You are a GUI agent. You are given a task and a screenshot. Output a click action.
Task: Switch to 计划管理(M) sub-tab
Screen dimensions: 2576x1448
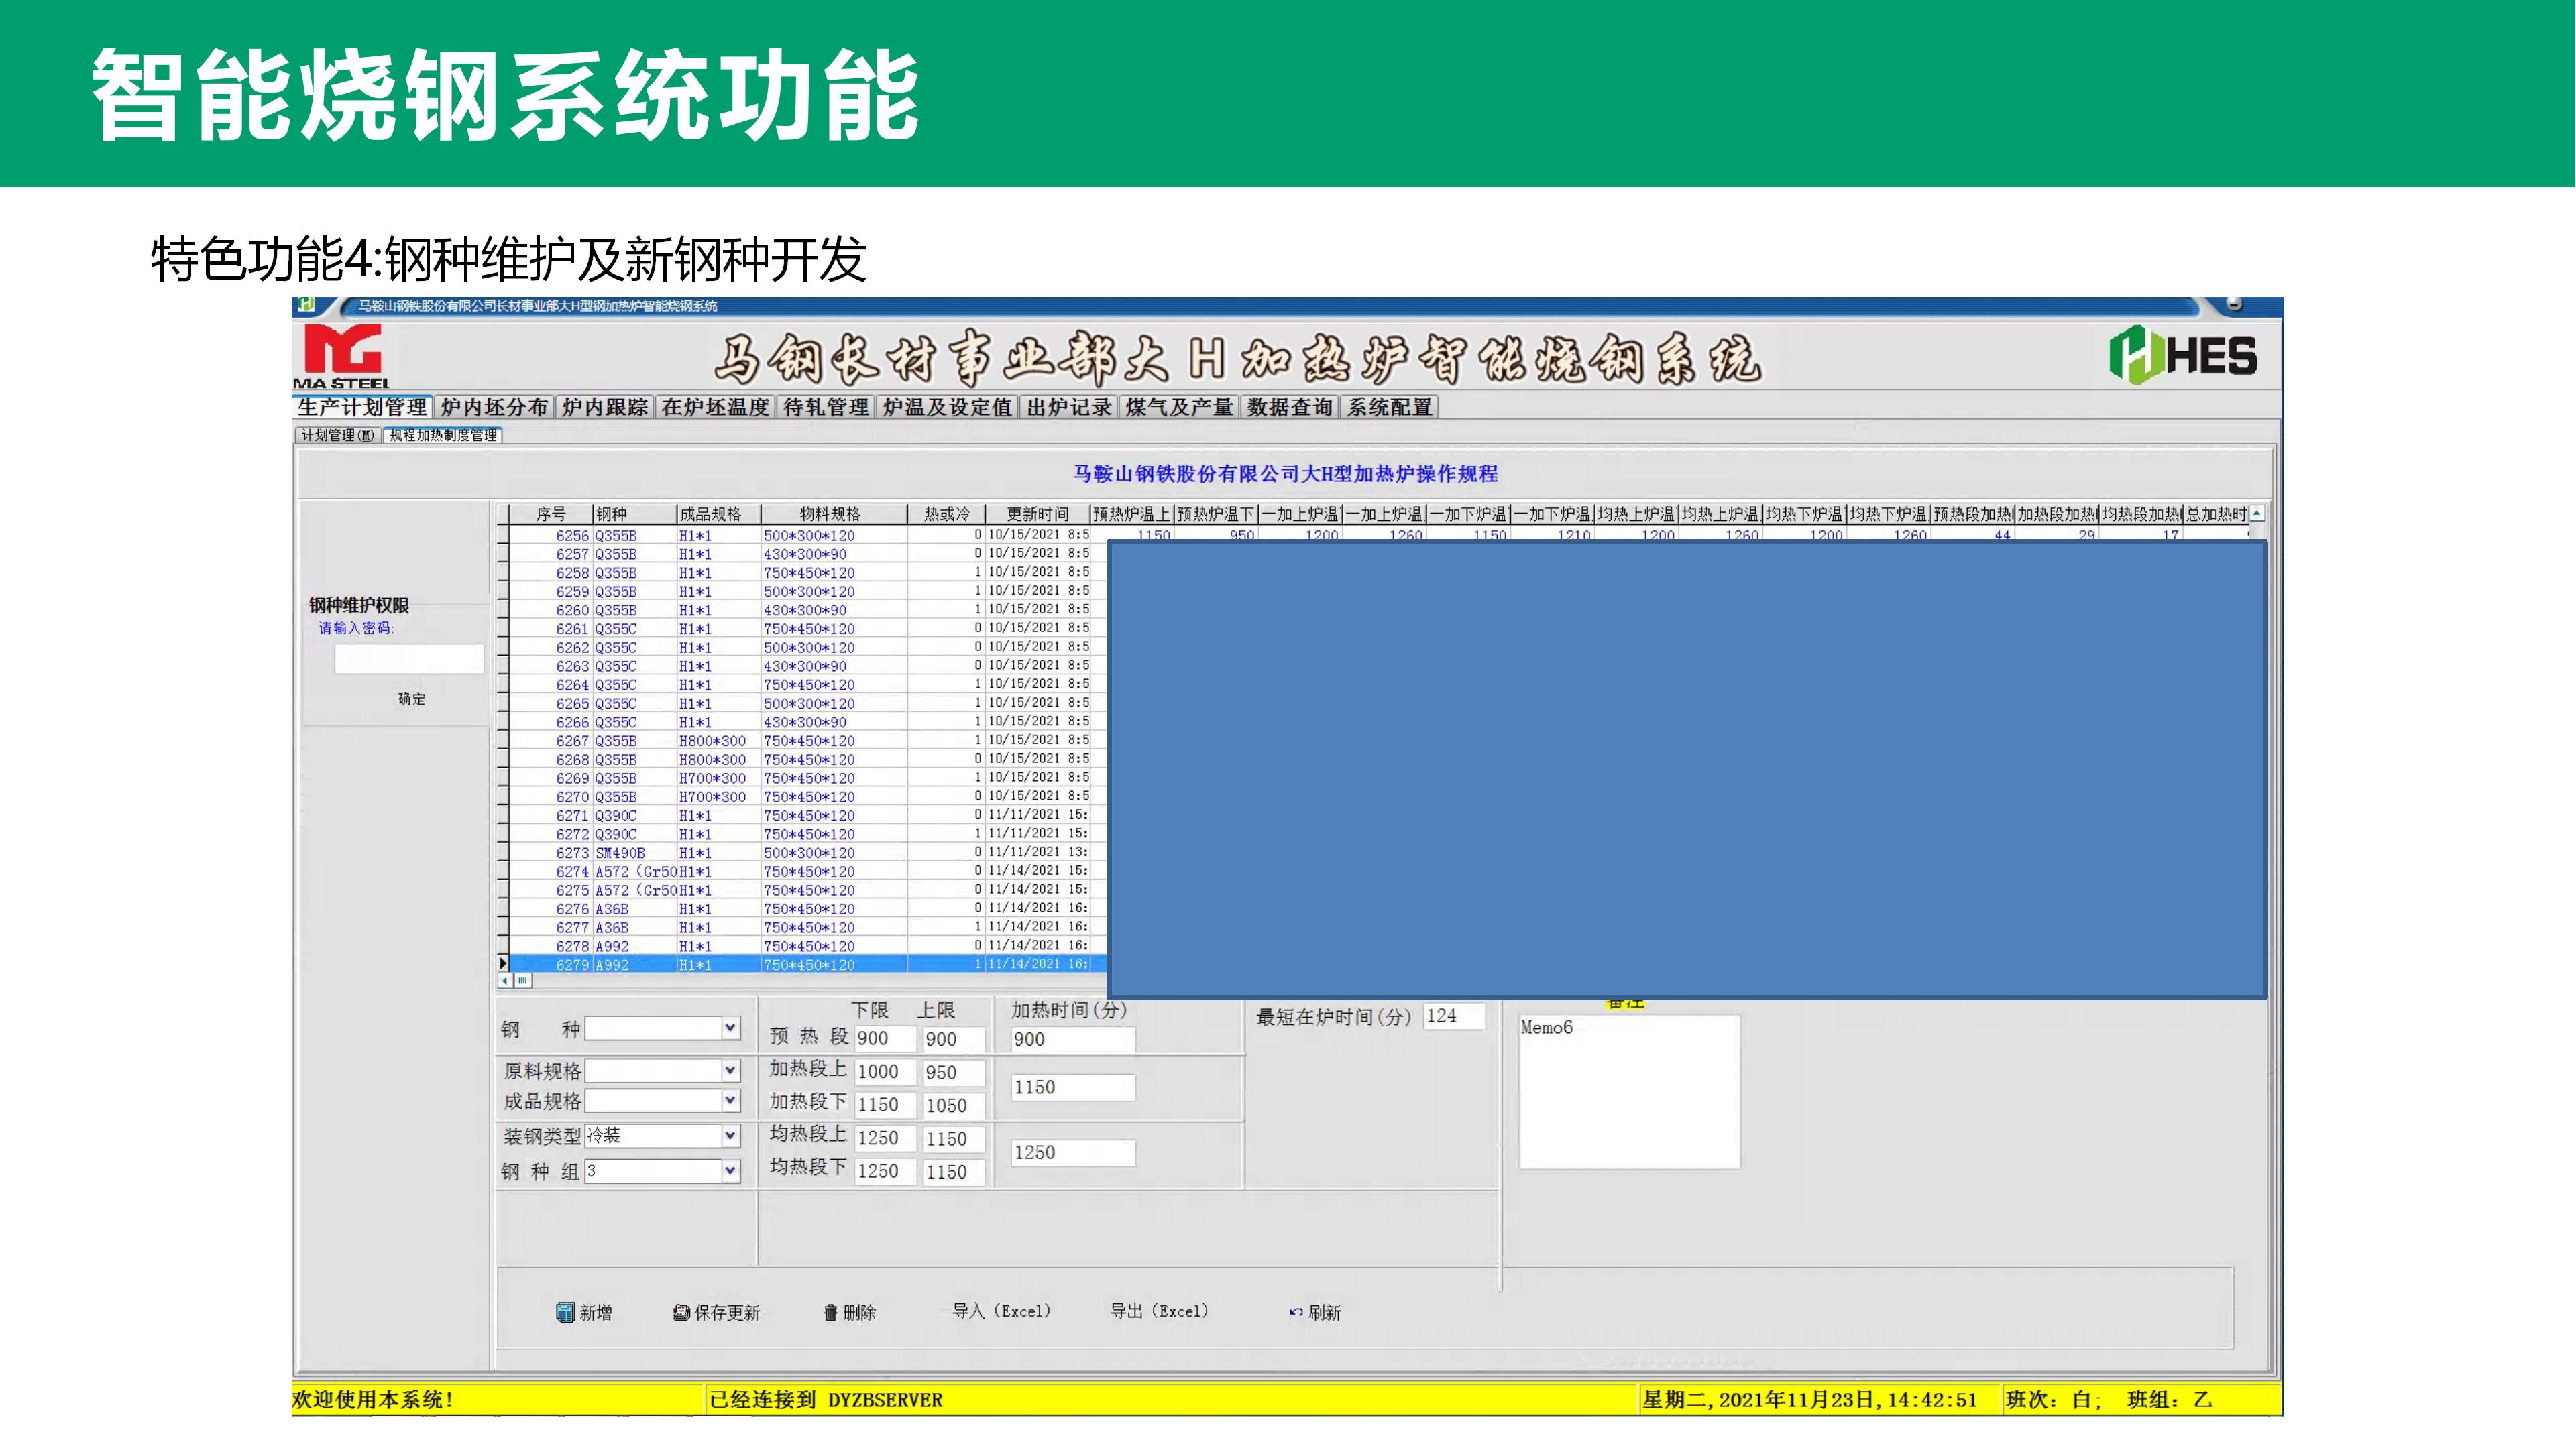[x=338, y=434]
